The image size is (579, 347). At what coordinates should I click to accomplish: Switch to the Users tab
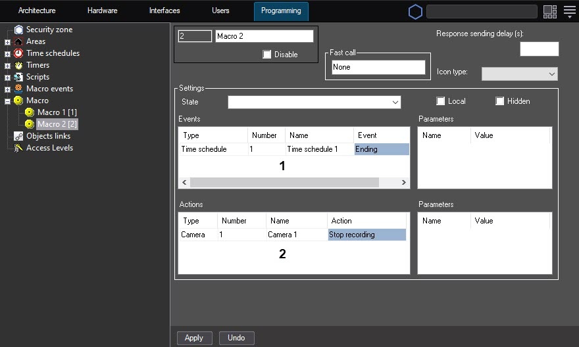click(x=220, y=11)
